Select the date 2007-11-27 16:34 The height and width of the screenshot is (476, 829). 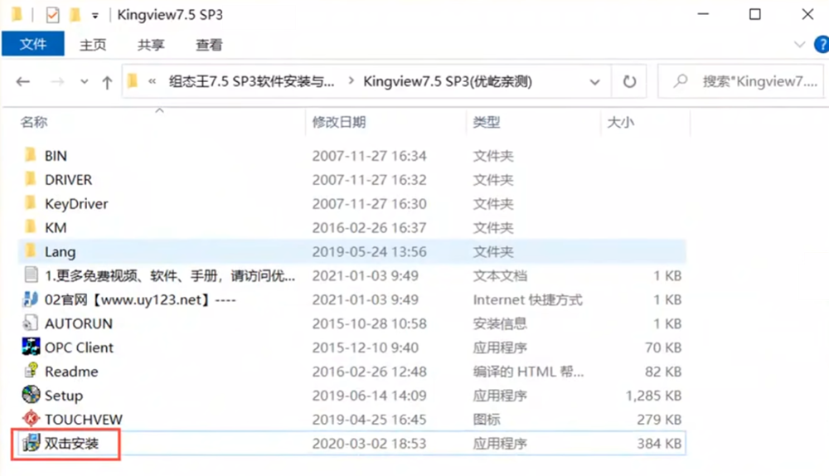coord(369,156)
